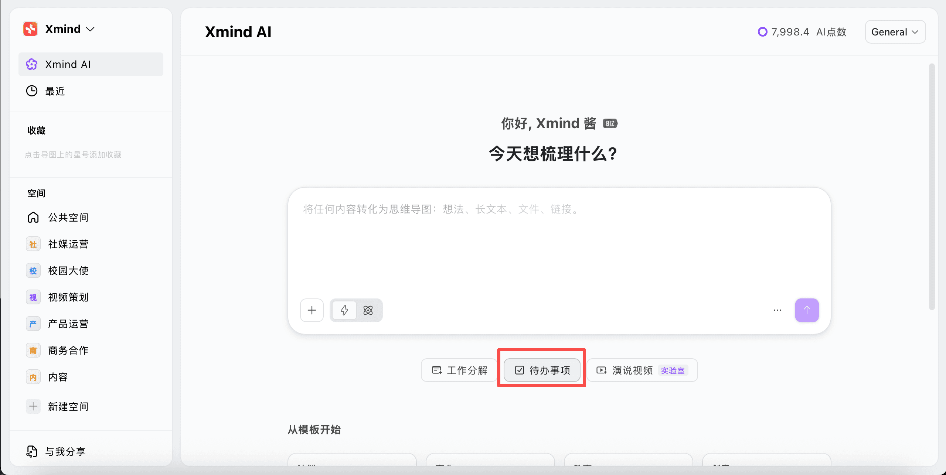Create a new space via 新建空间
Viewport: 946px width, 475px height.
91,406
